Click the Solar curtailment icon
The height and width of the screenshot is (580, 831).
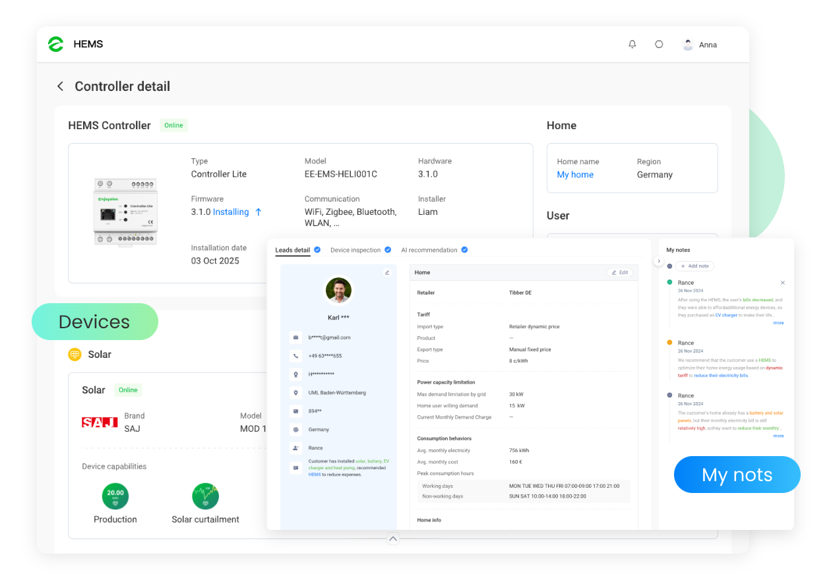[x=205, y=496]
